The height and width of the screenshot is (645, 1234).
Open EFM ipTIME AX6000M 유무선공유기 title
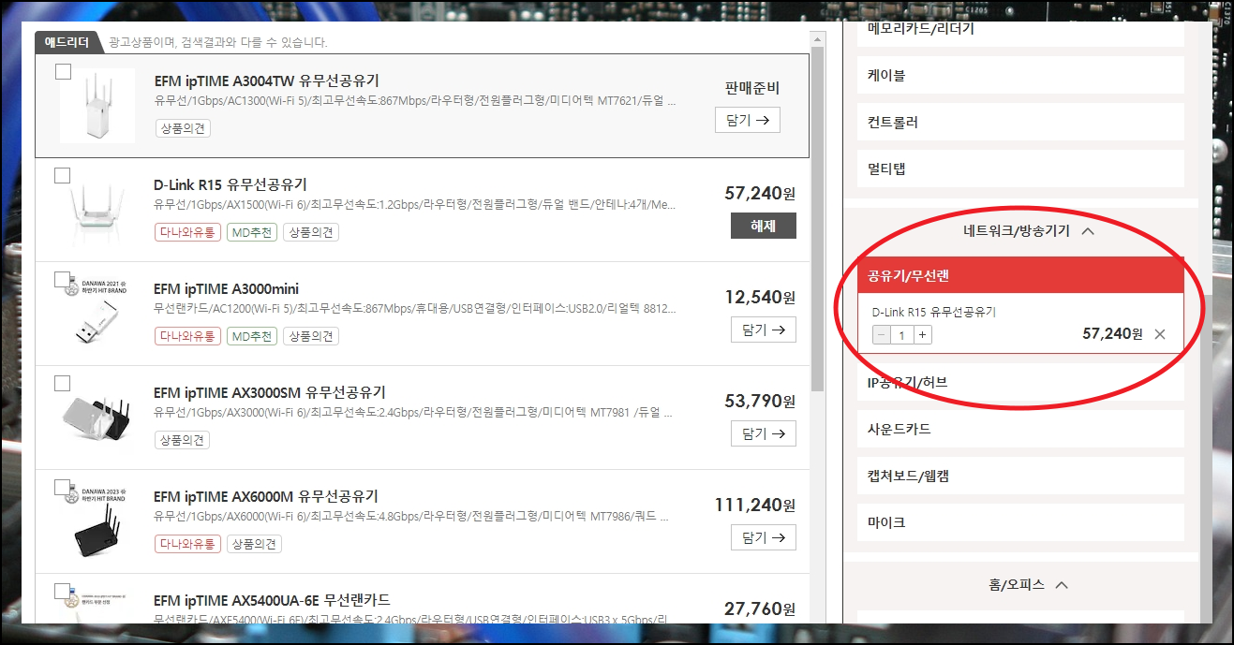tap(266, 496)
